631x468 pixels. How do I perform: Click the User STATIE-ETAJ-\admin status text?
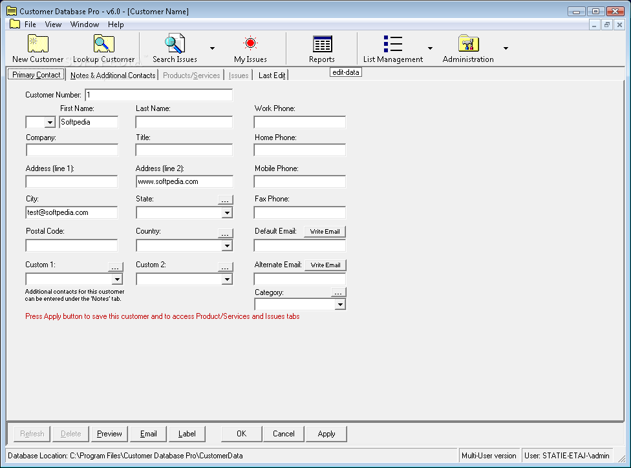566,456
